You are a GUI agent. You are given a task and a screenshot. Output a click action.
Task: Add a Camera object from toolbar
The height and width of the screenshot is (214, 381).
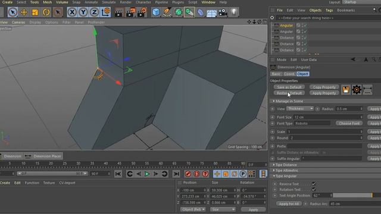(x=223, y=12)
